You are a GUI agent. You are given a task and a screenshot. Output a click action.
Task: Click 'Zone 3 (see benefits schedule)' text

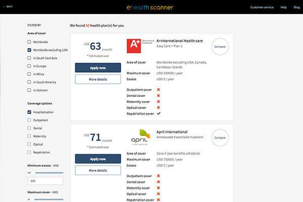pyautogui.click(x=178, y=154)
